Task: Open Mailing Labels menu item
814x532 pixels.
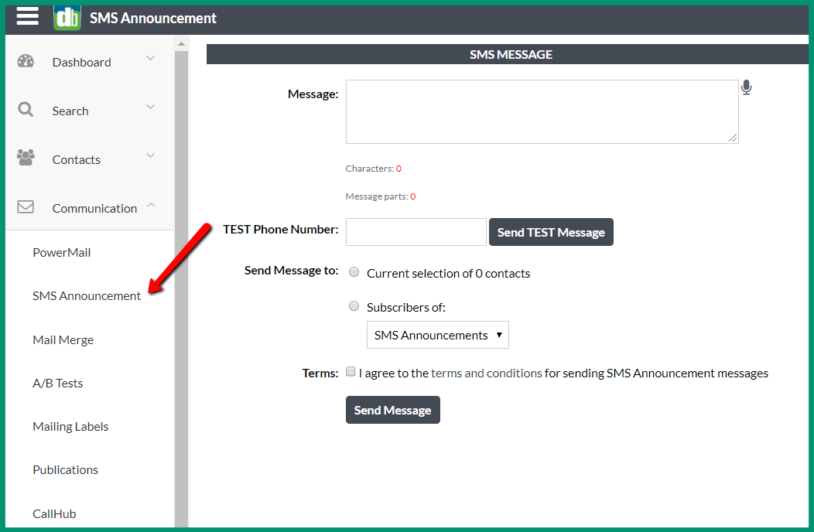Action: click(70, 427)
